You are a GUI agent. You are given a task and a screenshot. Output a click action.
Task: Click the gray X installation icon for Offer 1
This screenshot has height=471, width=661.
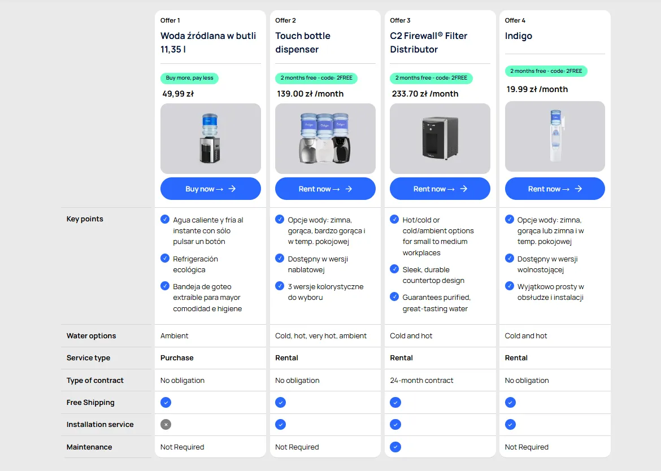tap(166, 425)
